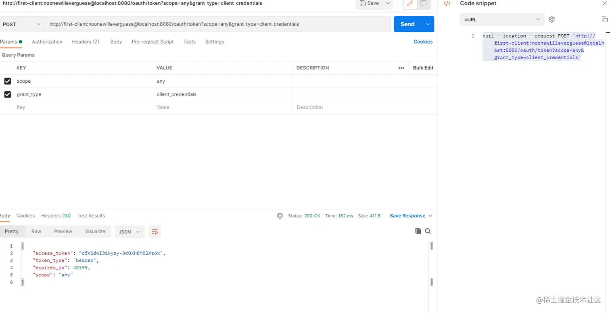
Task: Click the scope key cell
Action: [83, 81]
